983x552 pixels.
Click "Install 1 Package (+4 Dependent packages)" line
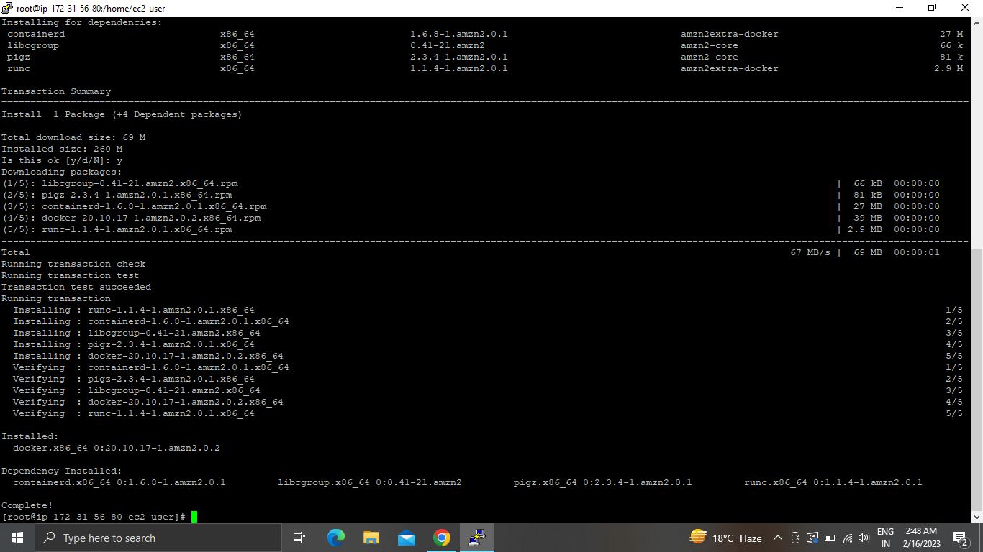[122, 114]
